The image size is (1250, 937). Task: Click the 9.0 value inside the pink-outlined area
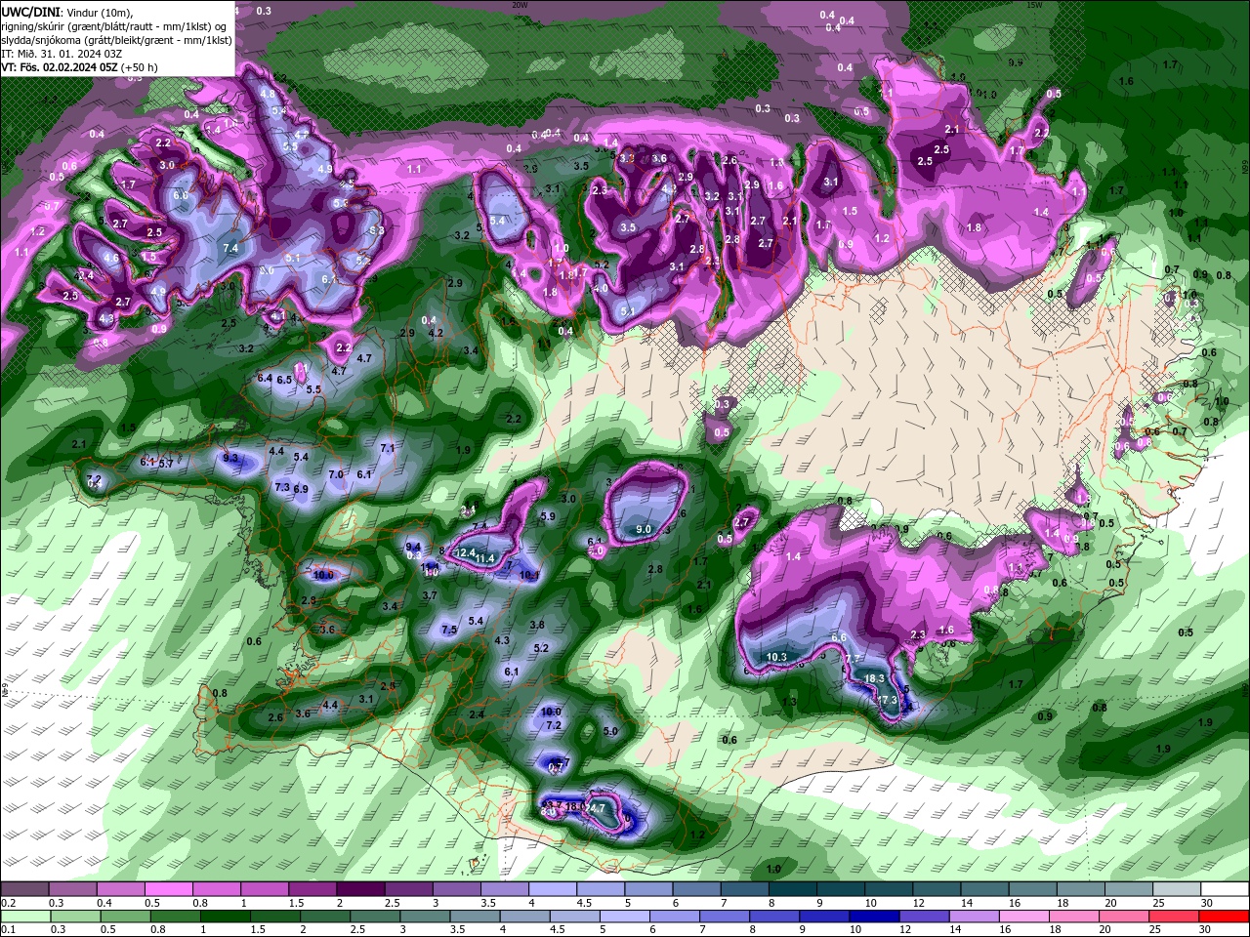coord(644,528)
